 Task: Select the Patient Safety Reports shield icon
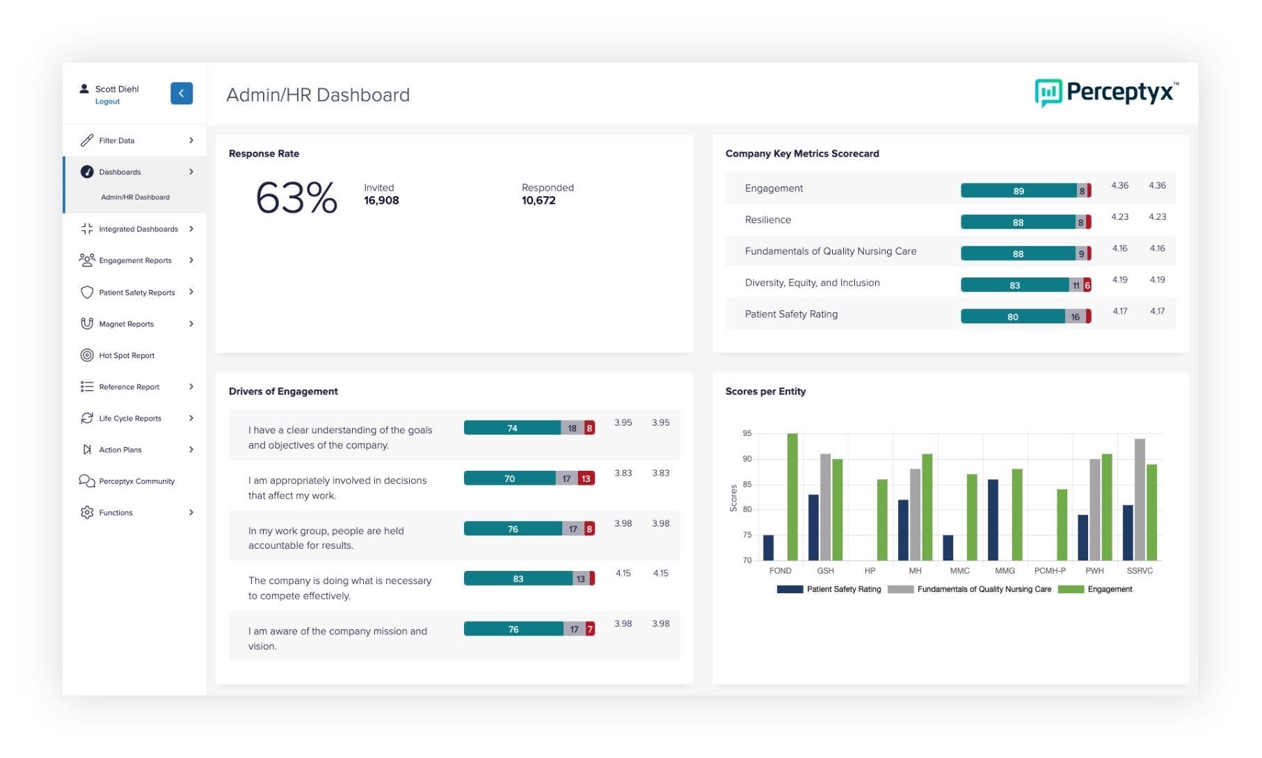tap(87, 292)
